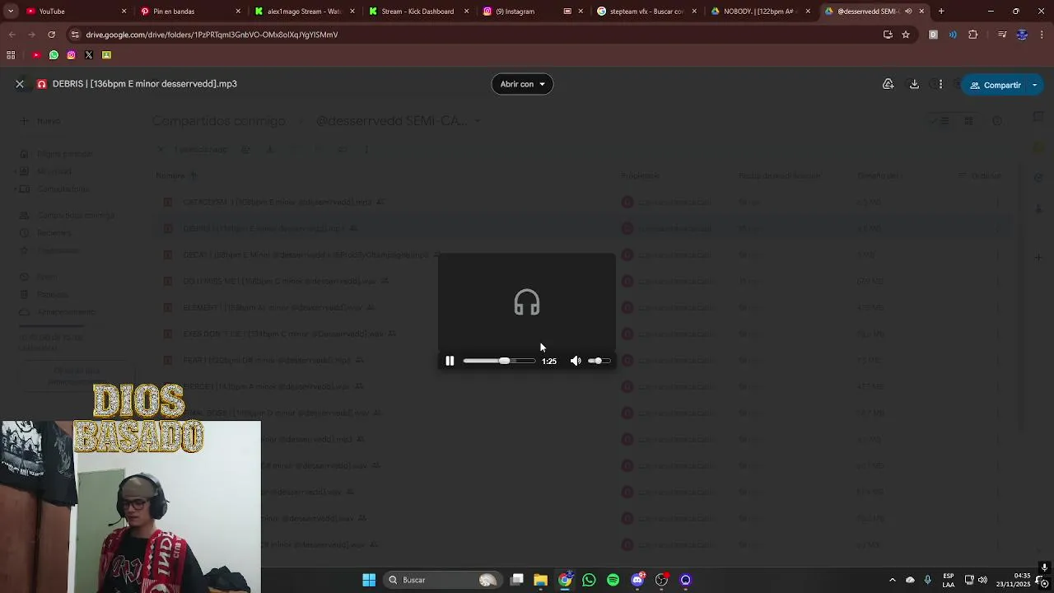Open Chrome's three-dot menu
The image size is (1054, 593).
[1042, 35]
